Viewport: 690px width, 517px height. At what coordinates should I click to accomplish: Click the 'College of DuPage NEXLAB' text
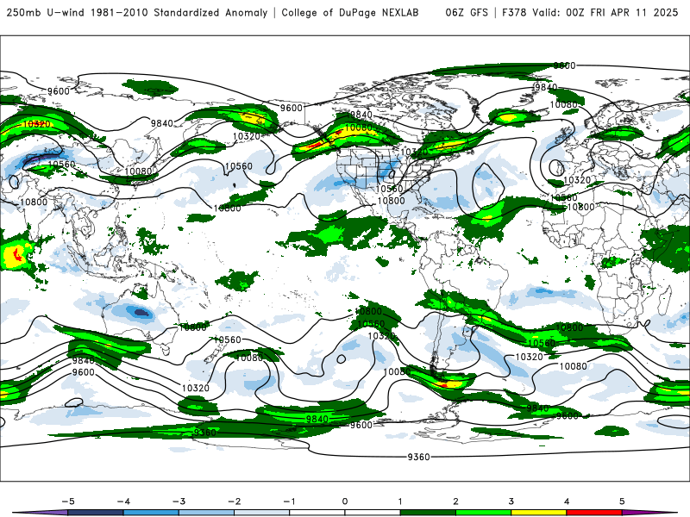pyautogui.click(x=350, y=12)
